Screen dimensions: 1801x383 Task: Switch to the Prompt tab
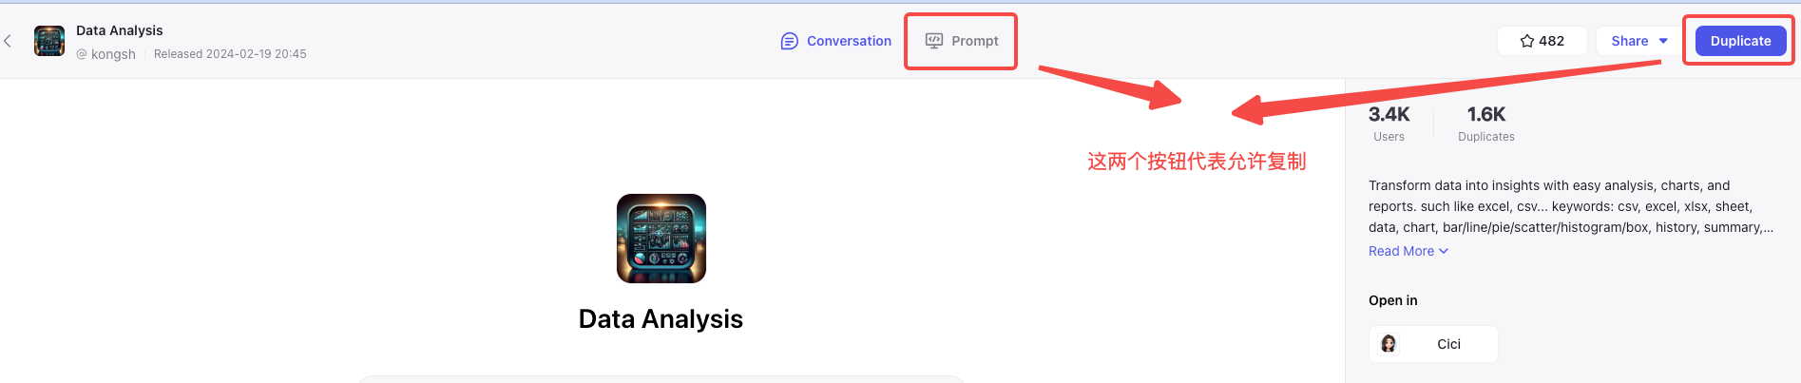coord(962,41)
